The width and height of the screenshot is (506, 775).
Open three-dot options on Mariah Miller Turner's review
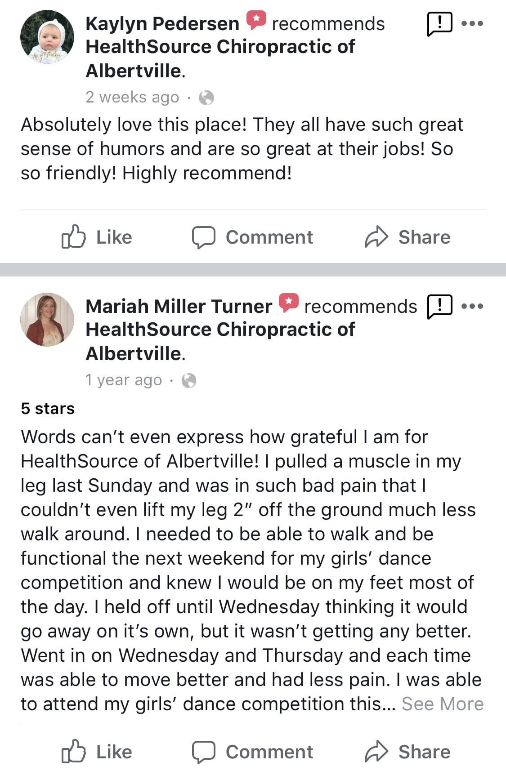click(x=472, y=306)
